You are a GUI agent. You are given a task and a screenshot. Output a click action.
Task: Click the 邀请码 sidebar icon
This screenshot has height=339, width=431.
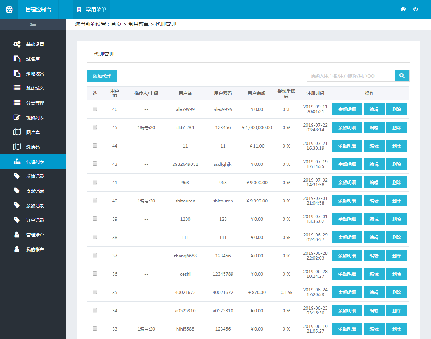[x=16, y=146]
